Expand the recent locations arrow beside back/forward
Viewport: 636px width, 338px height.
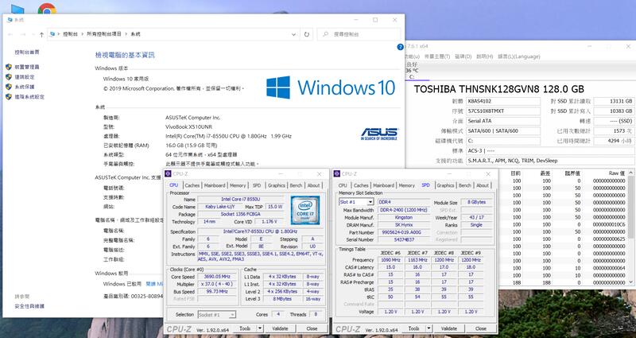pos(33,35)
